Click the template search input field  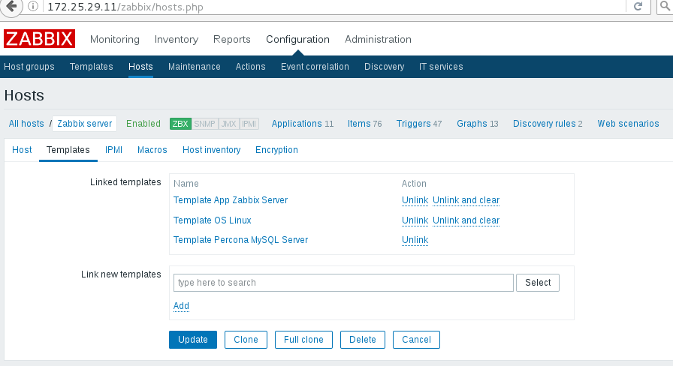tap(343, 283)
